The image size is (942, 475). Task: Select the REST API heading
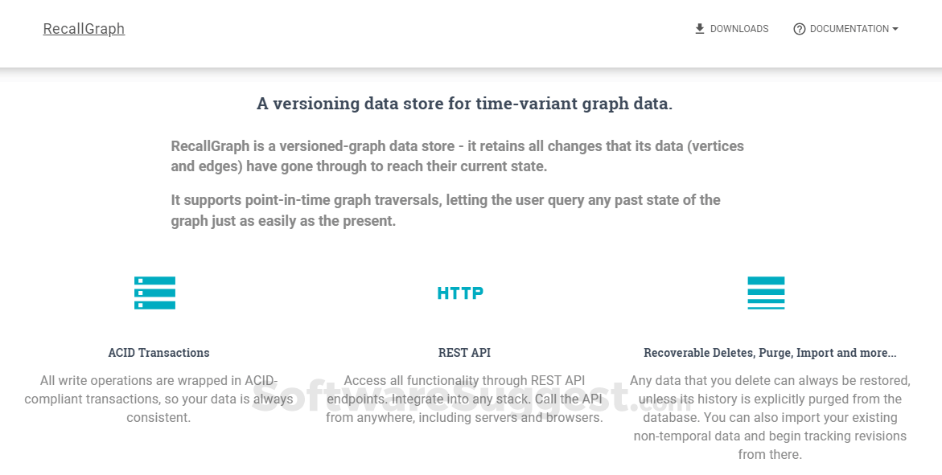pos(464,353)
